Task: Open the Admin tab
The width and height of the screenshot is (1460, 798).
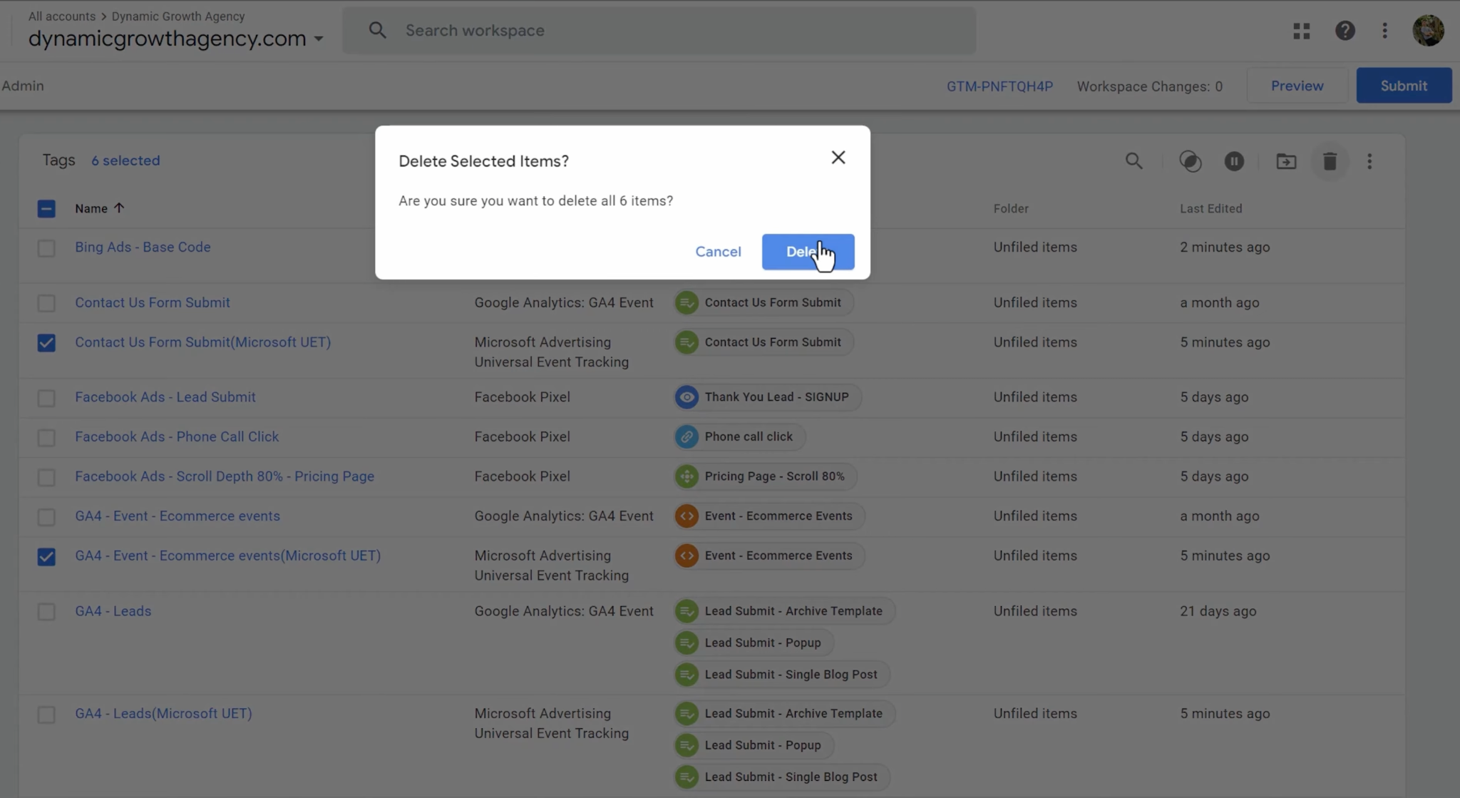Action: coord(22,86)
